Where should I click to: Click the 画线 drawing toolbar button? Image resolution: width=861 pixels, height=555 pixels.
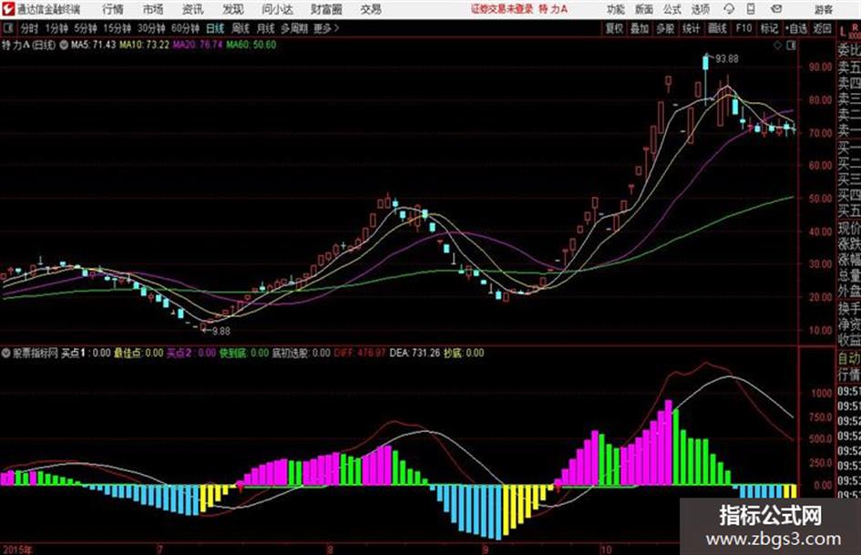point(717,28)
